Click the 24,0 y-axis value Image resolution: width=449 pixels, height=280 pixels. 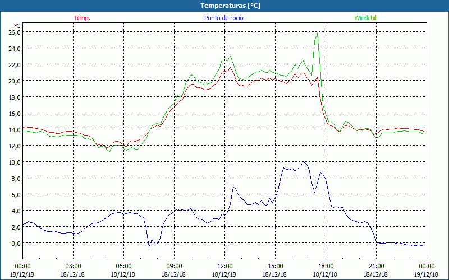tap(15, 49)
